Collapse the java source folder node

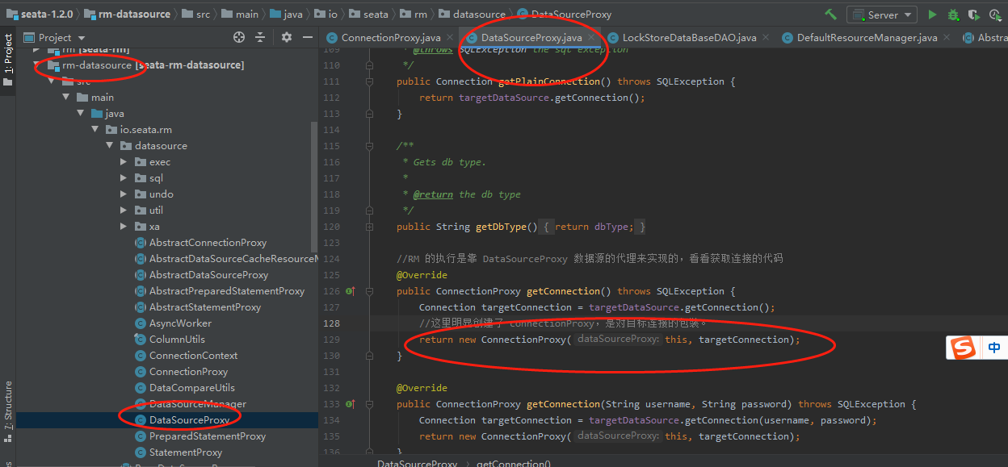click(80, 113)
